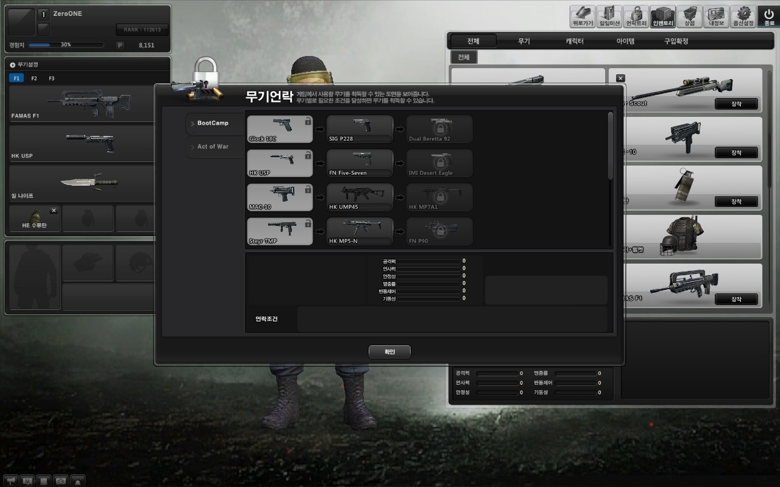The width and height of the screenshot is (780, 487).
Task: Open the 구입확정 inventory tab
Action: point(676,41)
